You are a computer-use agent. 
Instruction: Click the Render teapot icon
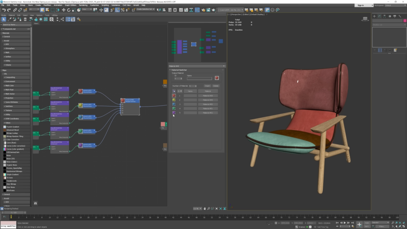coord(213,10)
